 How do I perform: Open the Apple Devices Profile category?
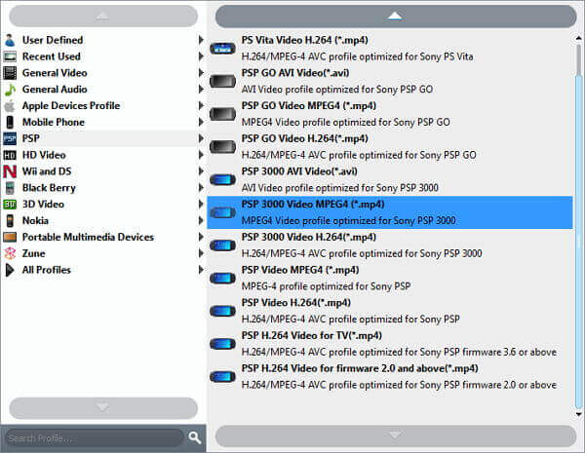(x=103, y=105)
